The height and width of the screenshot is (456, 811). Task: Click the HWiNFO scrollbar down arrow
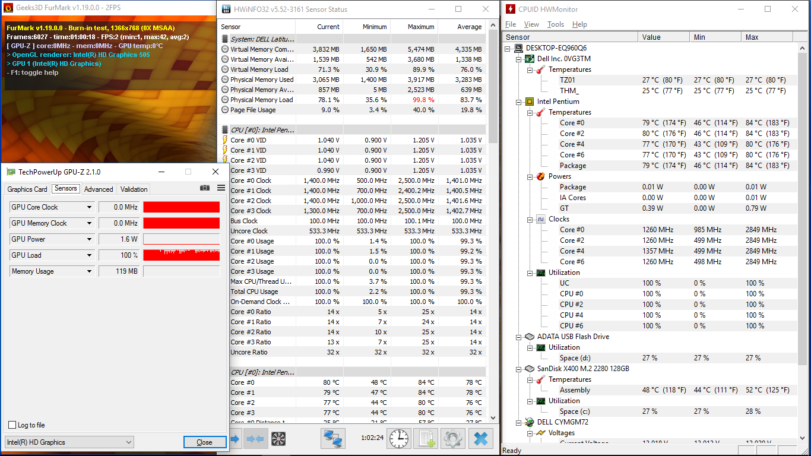click(493, 418)
